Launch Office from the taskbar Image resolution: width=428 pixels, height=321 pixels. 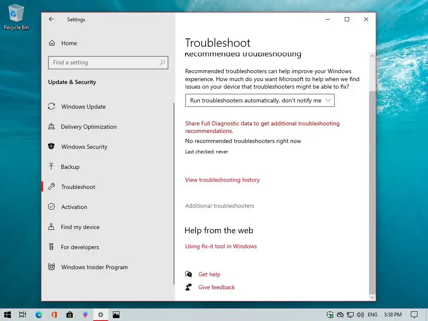pos(54,315)
